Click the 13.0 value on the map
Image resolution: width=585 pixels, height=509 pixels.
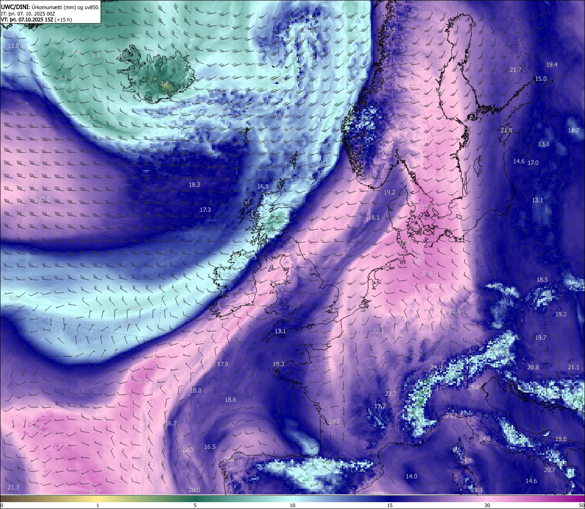tap(14, 46)
